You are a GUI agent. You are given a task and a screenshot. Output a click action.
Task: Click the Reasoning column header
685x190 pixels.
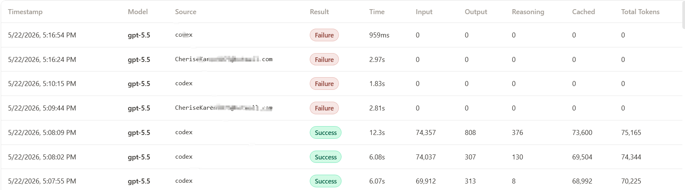[528, 12]
